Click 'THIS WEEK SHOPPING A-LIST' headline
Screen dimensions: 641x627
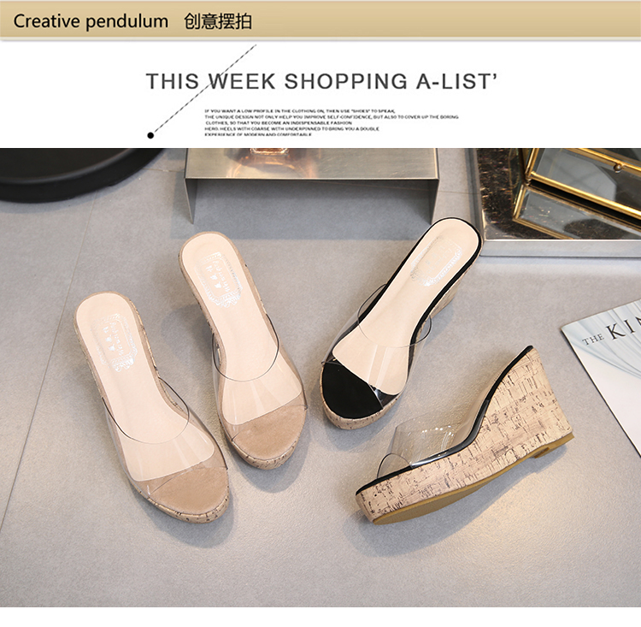tap(321, 81)
